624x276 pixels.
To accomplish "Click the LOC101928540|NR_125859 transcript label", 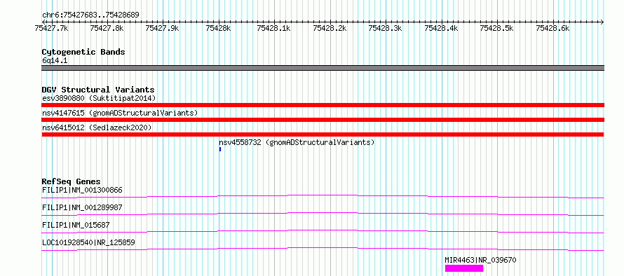I will click(89, 242).
